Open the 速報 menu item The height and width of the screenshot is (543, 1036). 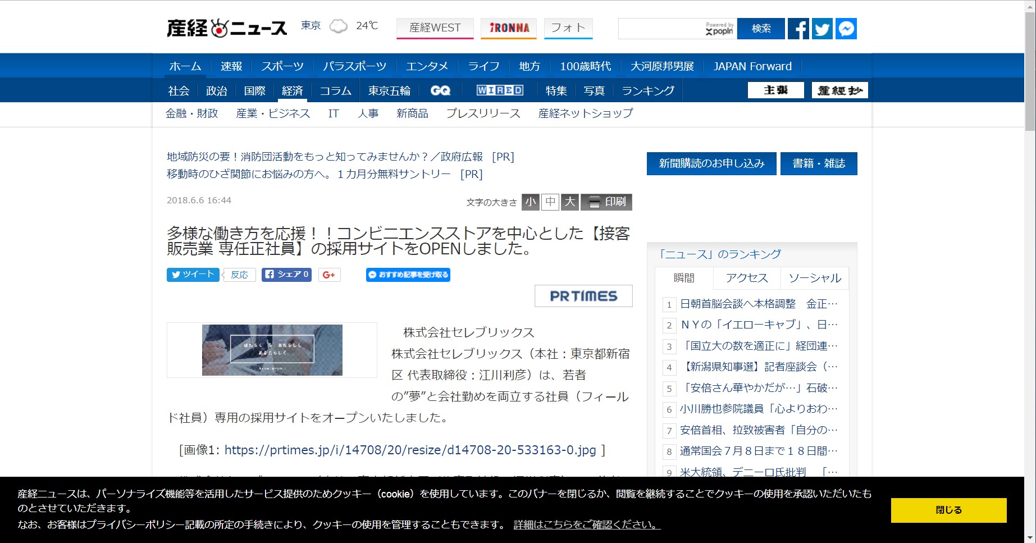(231, 66)
